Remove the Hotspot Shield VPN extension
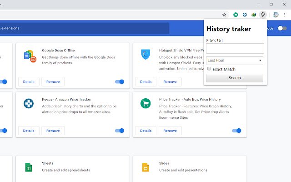Image resolution: width=291 pixels, height=182 pixels. click(170, 82)
